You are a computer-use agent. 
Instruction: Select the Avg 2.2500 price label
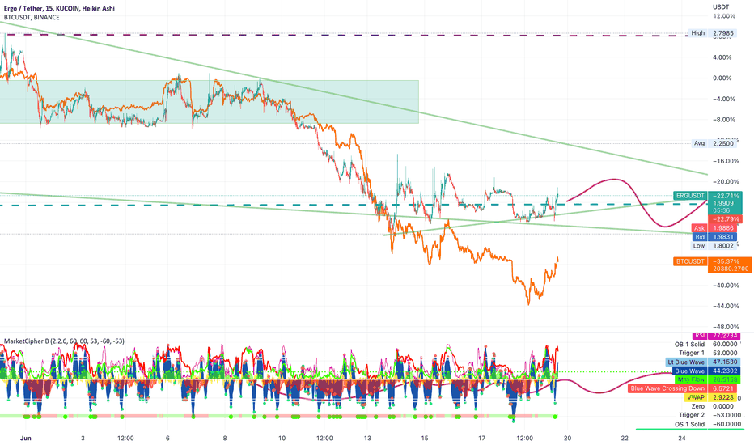point(713,143)
